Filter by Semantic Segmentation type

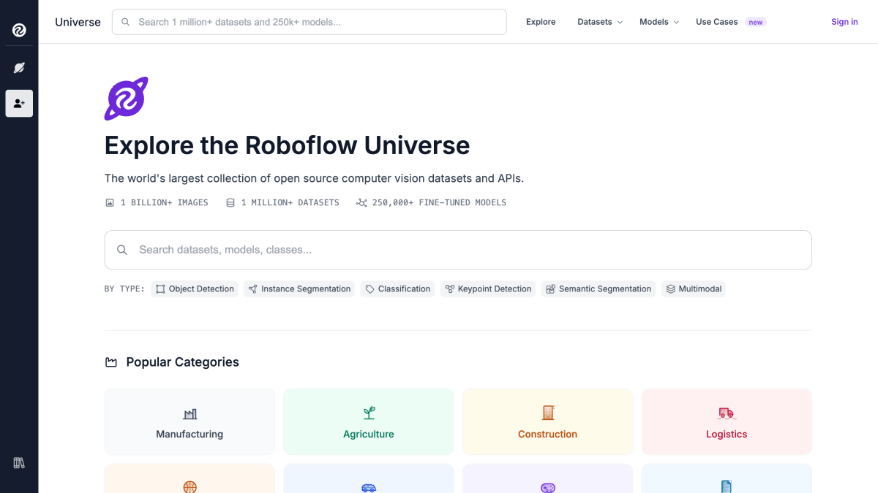(x=599, y=289)
